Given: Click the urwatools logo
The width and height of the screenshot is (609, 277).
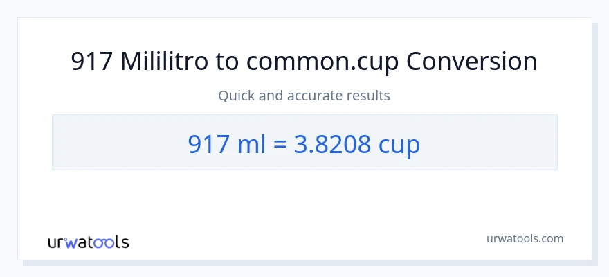Looking at the screenshot, I should click(x=89, y=242).
